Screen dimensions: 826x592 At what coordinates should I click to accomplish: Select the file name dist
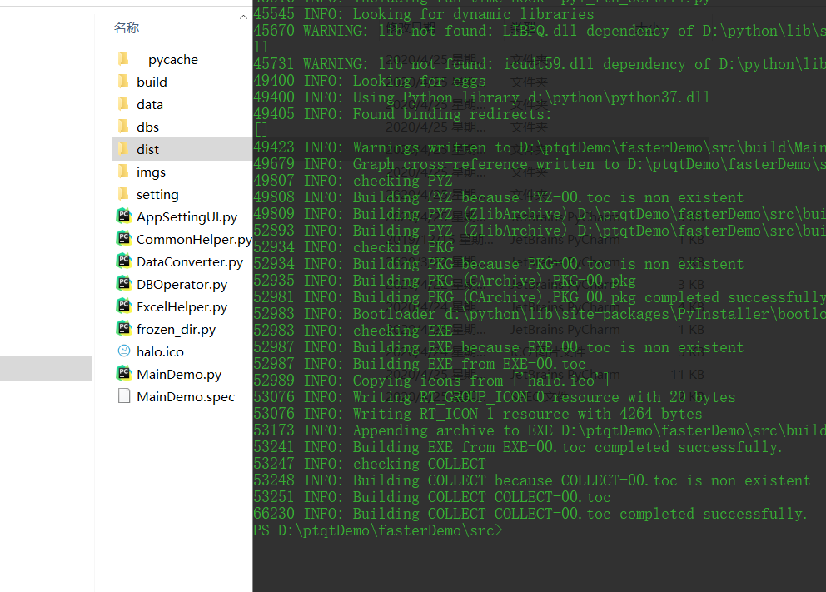click(147, 150)
